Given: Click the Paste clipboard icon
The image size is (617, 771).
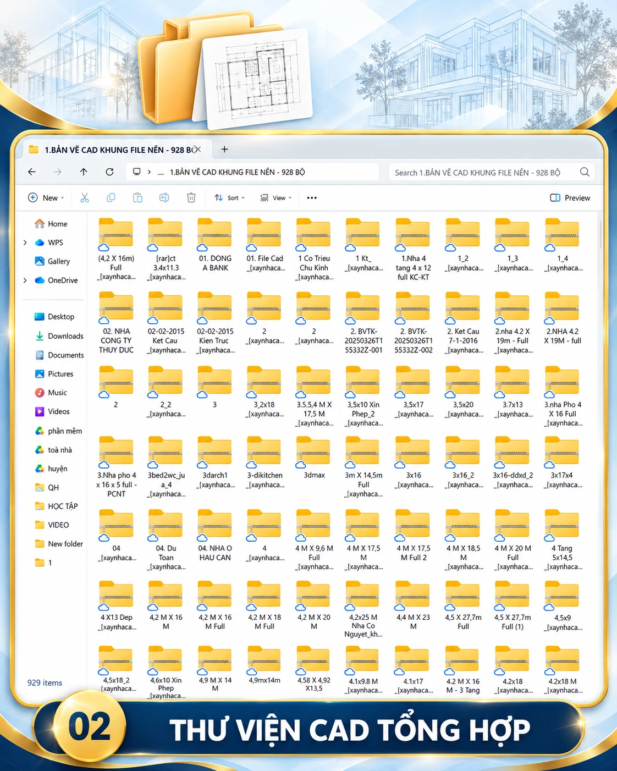Looking at the screenshot, I should [x=137, y=198].
